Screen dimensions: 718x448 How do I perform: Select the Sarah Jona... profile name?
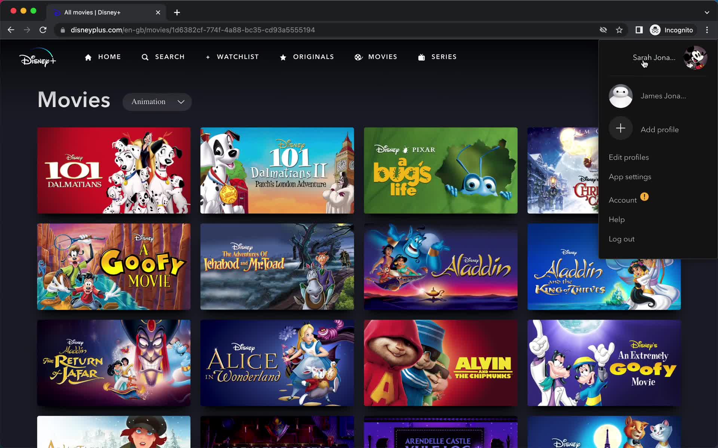tap(654, 57)
